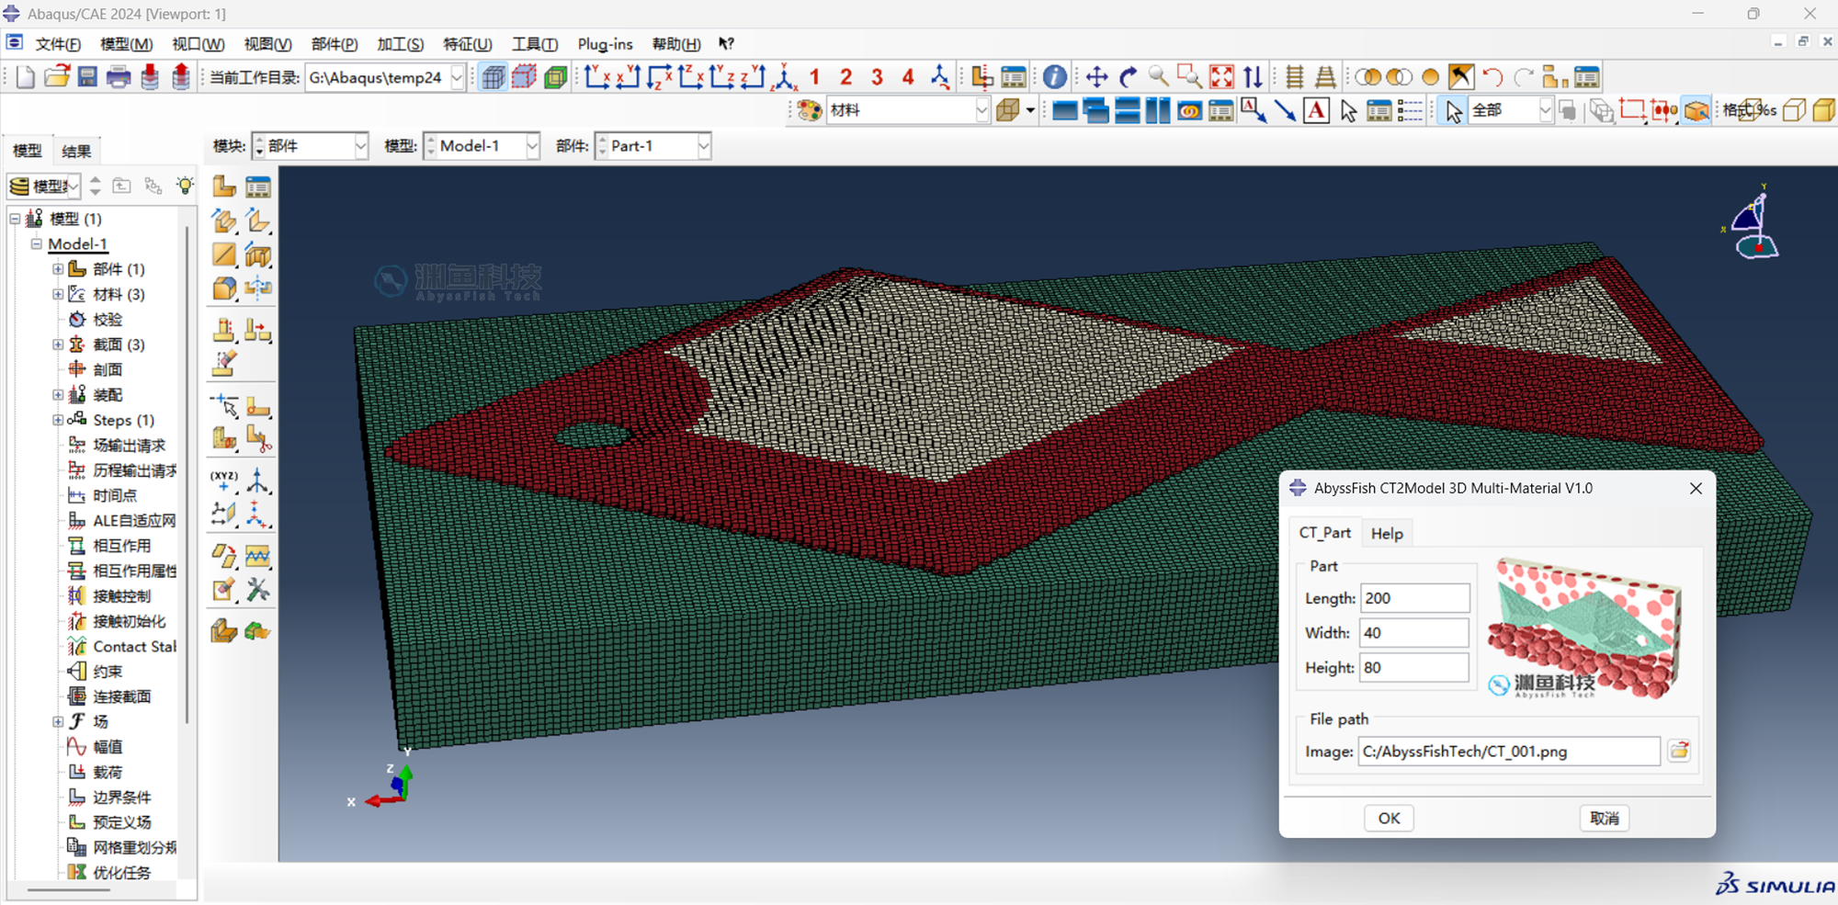Open the Part Manager icon

(258, 187)
